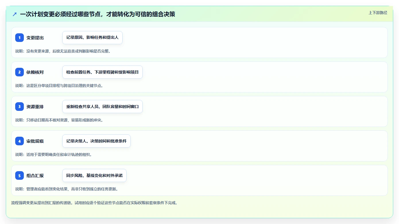
Task: Click the 记录原因、影响任务和提出人 chip
Action: click(x=92, y=38)
